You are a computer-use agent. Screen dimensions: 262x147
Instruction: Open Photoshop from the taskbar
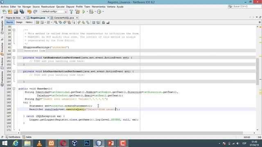click(x=87, y=143)
